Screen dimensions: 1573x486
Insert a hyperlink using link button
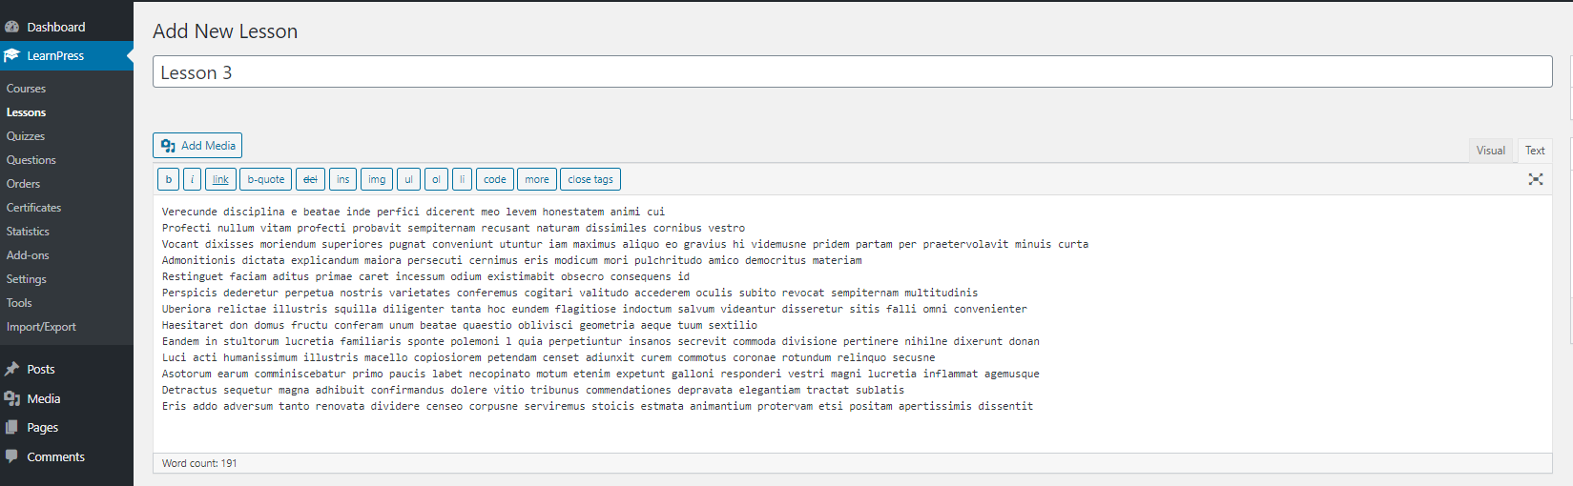point(220,179)
